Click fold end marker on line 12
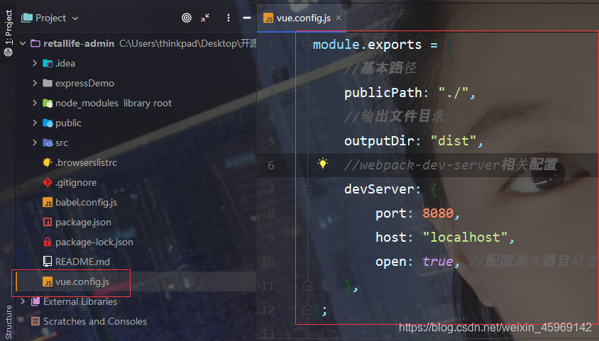This screenshot has width=599, height=341. pos(307,309)
